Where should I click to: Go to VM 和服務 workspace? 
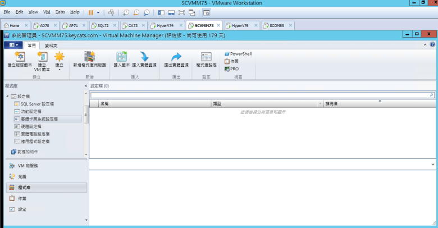[x=29, y=166]
